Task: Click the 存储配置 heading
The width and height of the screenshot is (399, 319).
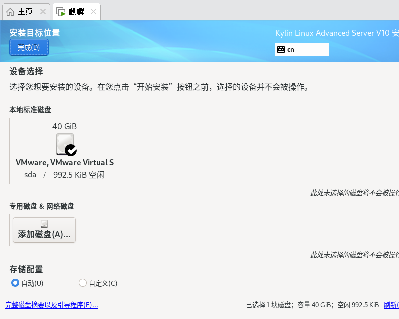Action: pos(26,269)
